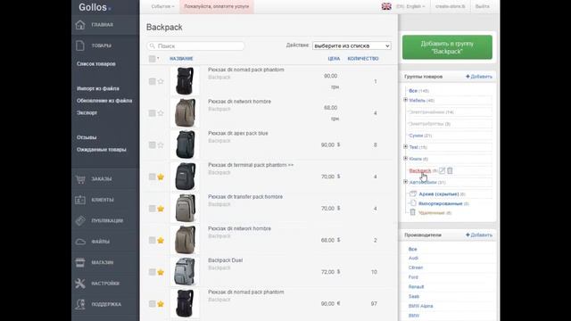Click the Клиенты contact card icon
Image resolution: width=571 pixels, height=321 pixels.
80,200
